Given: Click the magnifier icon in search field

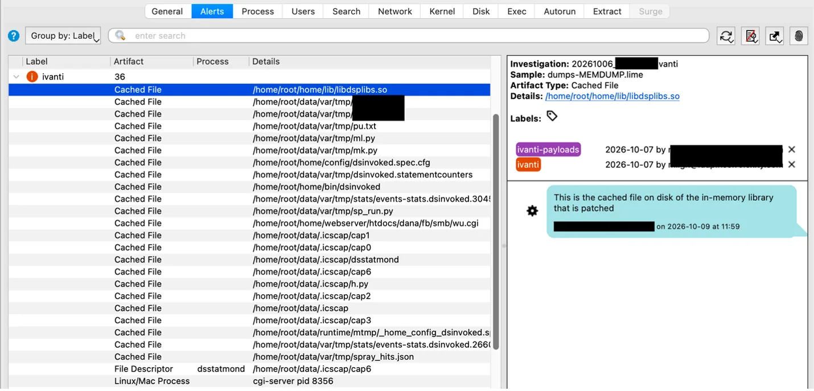Looking at the screenshot, I should [x=120, y=35].
